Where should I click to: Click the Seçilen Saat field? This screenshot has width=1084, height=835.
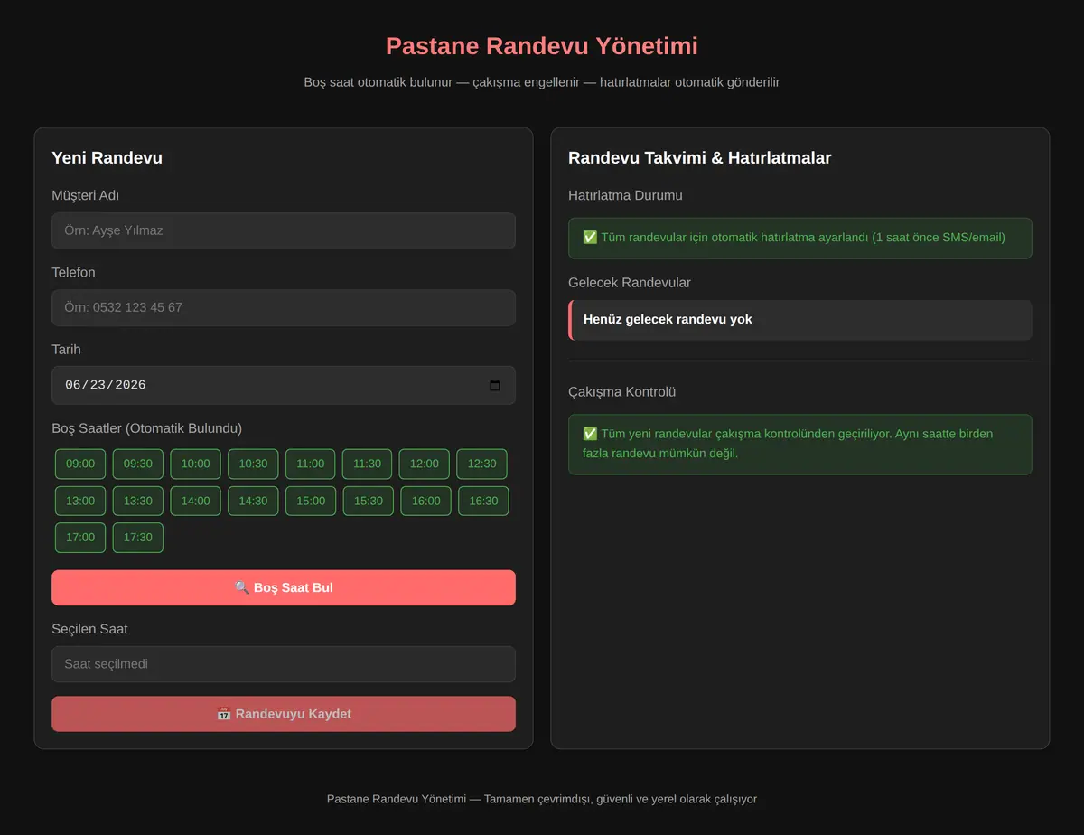(x=284, y=664)
